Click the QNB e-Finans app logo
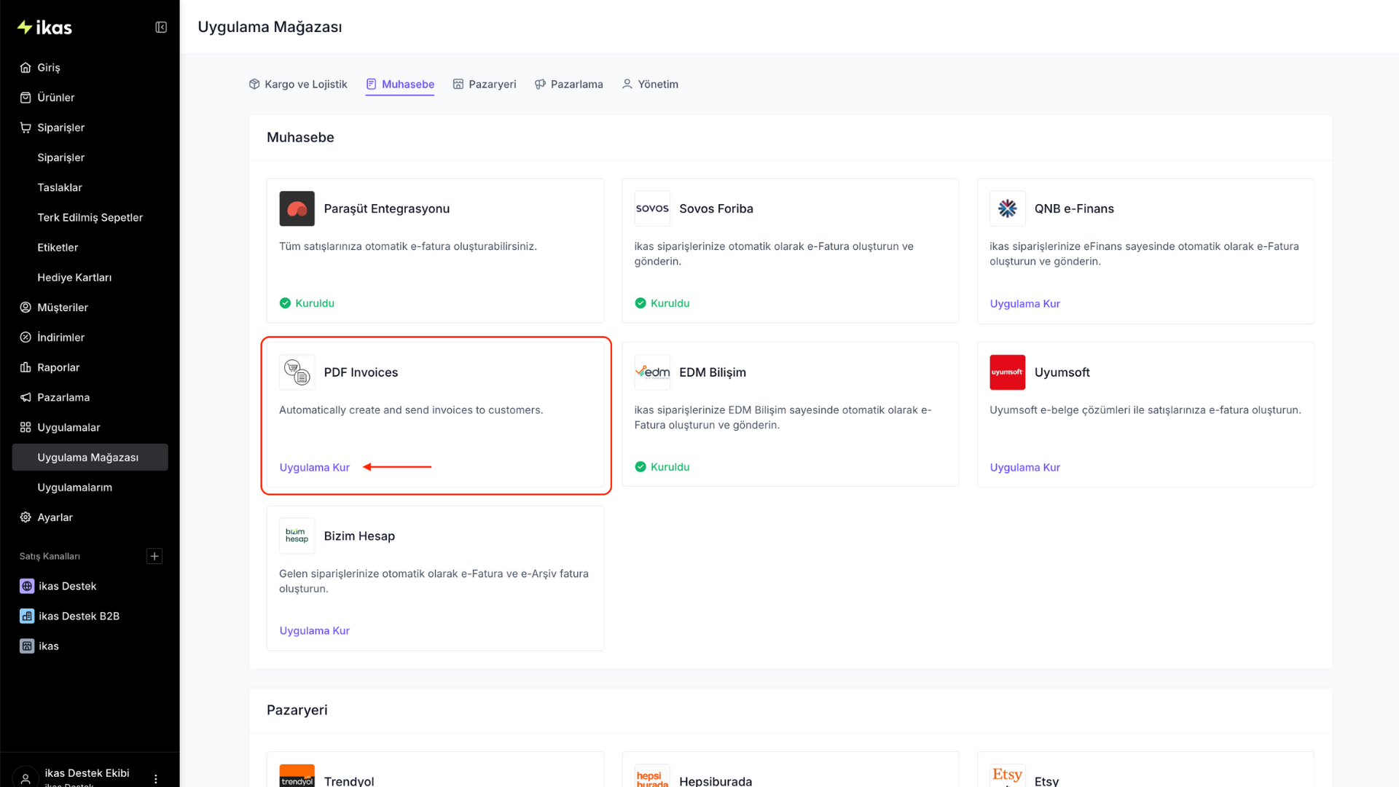The width and height of the screenshot is (1399, 787). [1008, 208]
